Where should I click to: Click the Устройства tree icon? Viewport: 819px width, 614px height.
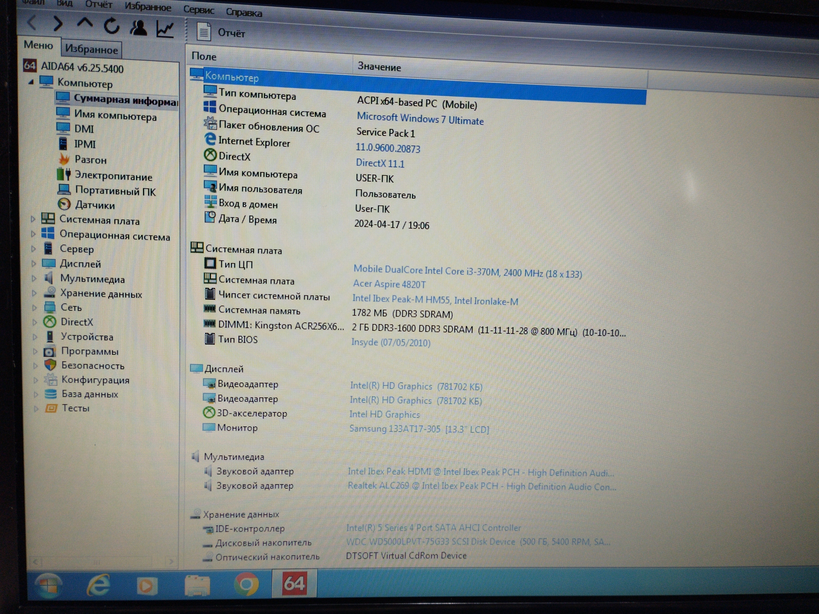pos(49,336)
